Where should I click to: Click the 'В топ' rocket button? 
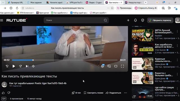(76, 93)
